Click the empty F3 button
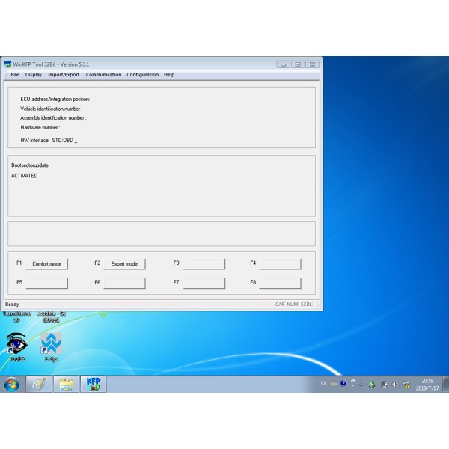The image size is (449, 449). click(204, 264)
